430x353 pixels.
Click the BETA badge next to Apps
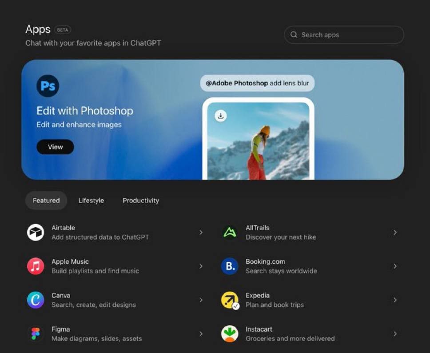[x=63, y=30]
